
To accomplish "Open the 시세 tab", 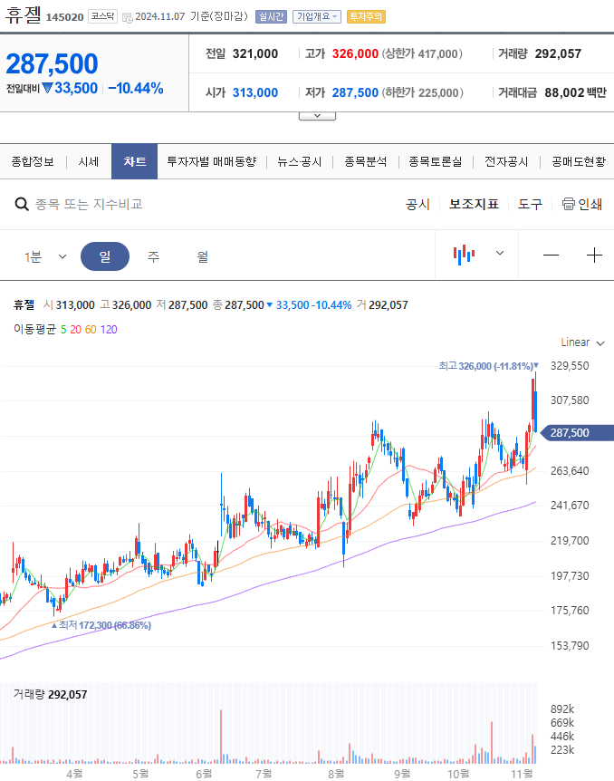I will [x=89, y=161].
